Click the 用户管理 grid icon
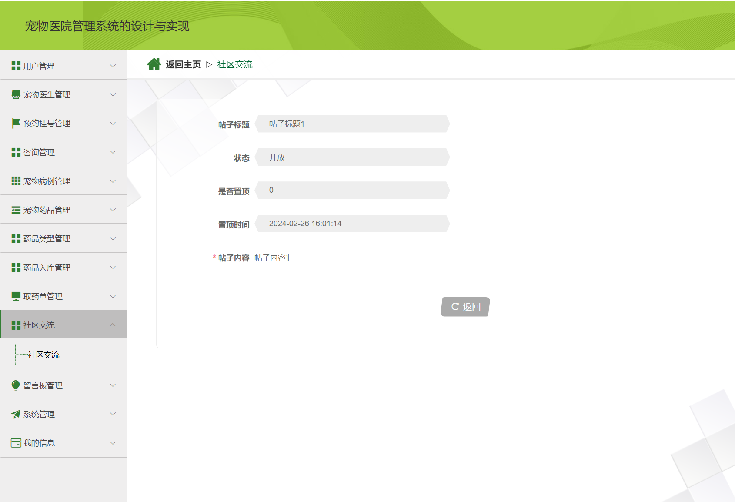Screen dimensions: 735x502 [x=16, y=66]
